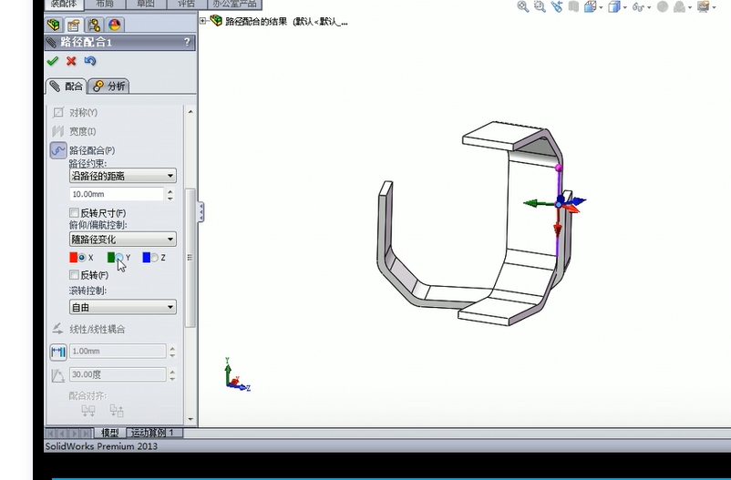
Task: Click the property panel scroll down arrow
Action: point(190,419)
